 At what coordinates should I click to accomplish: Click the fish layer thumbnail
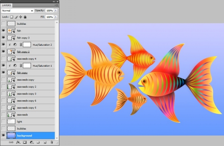11,31
